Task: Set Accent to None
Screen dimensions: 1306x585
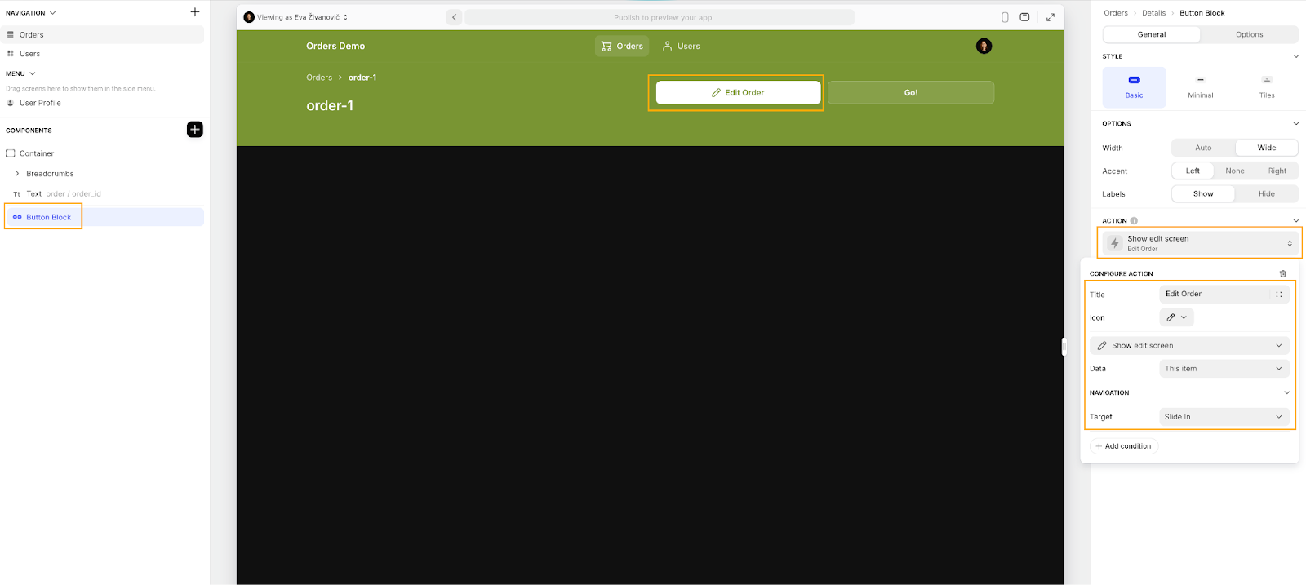Action: [1235, 171]
